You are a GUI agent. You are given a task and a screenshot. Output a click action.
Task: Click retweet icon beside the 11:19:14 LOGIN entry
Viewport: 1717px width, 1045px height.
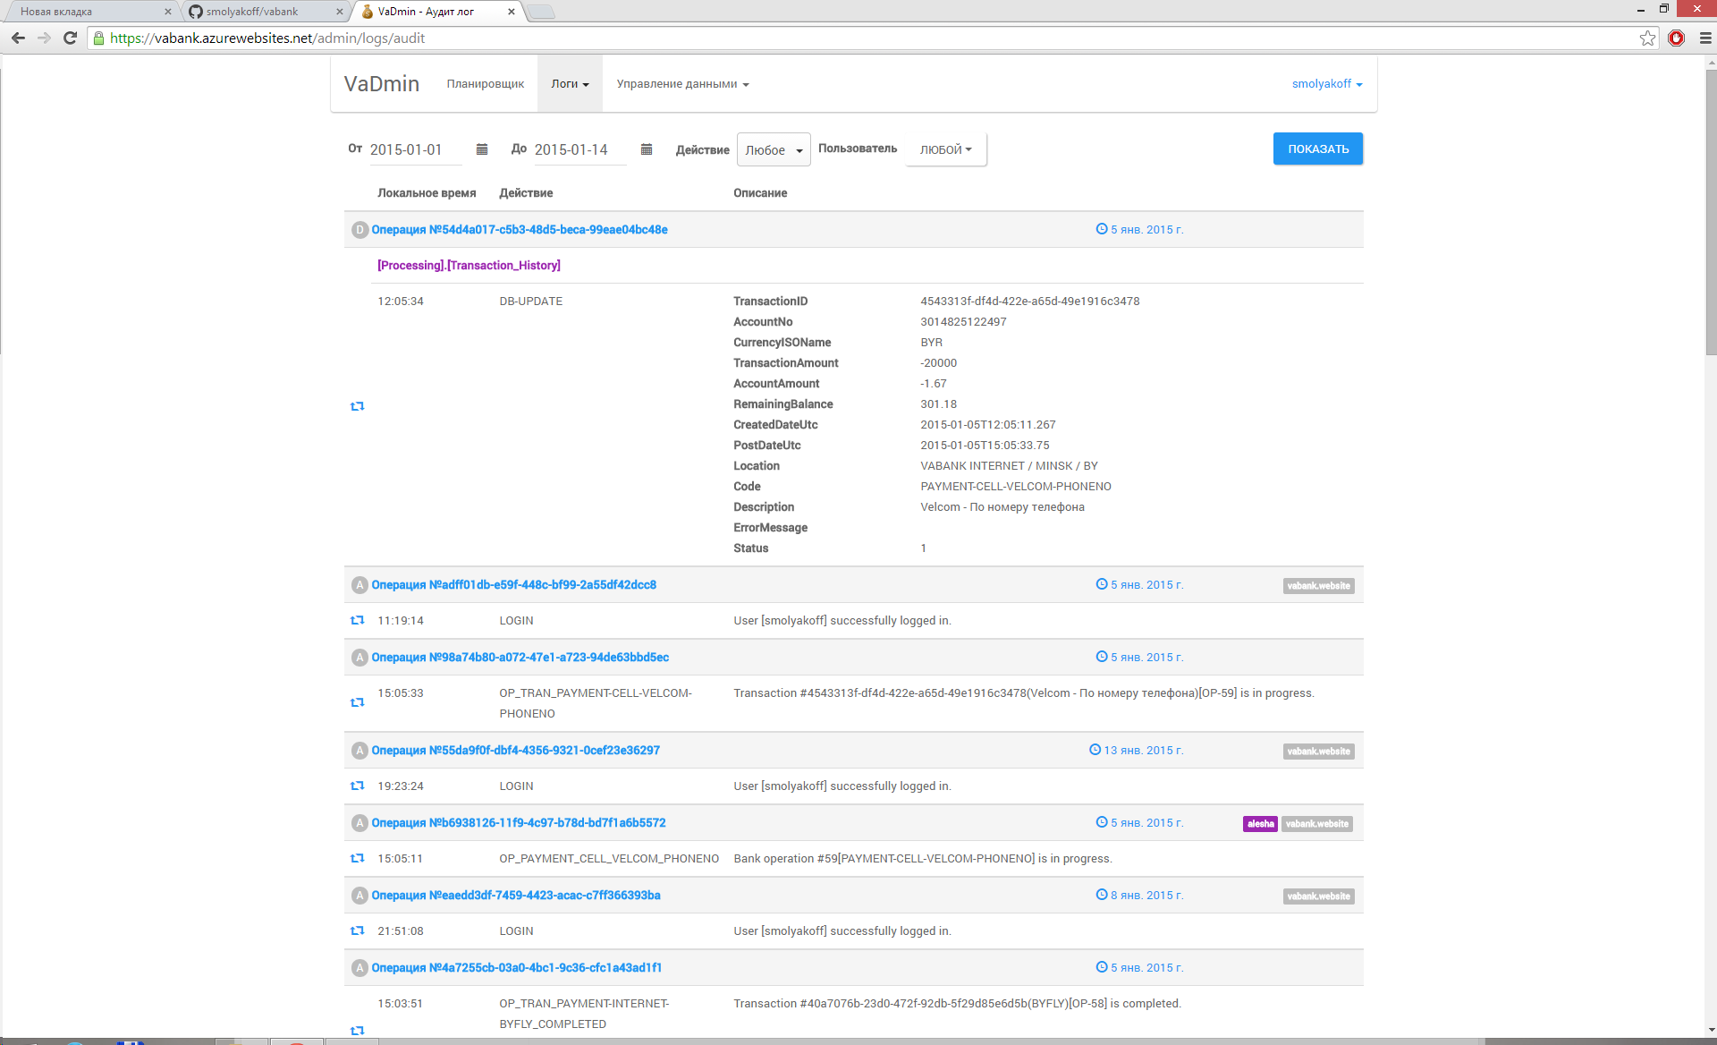point(358,620)
